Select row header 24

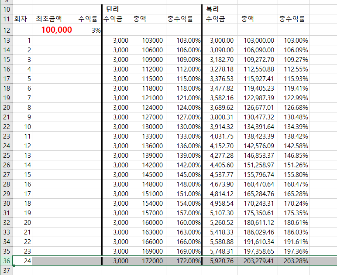[7, 146]
